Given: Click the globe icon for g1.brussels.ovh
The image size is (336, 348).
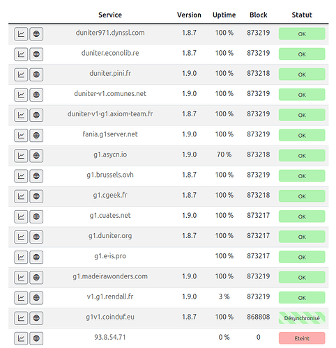Looking at the screenshot, I should tap(36, 176).
